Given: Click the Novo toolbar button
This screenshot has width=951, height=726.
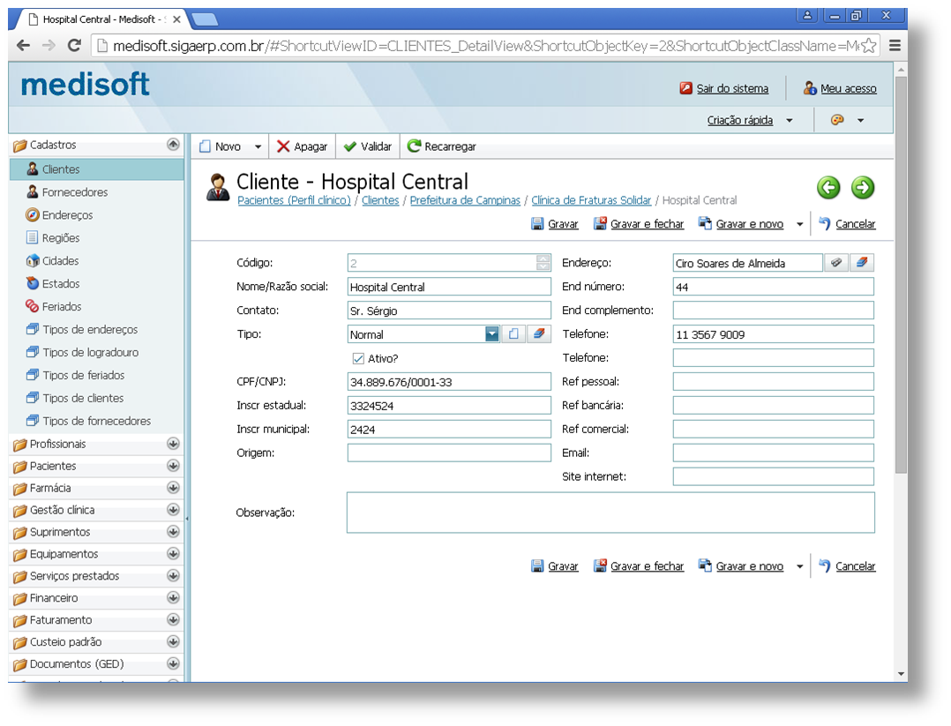Looking at the screenshot, I should point(221,146).
